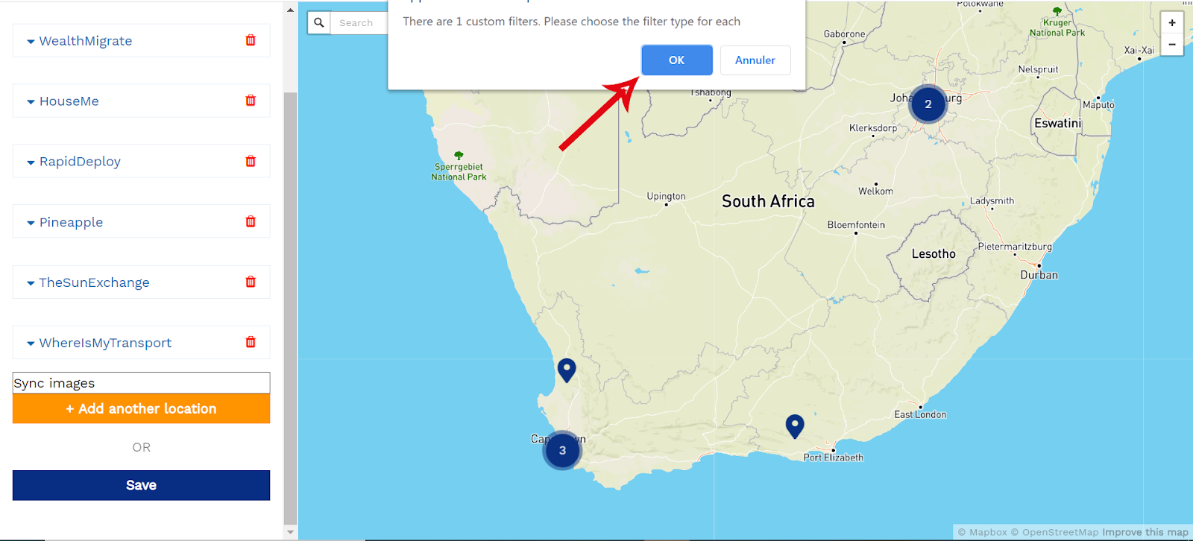This screenshot has height=541, width=1193.
Task: Click the Nelspruit town label
Action: tap(1038, 69)
